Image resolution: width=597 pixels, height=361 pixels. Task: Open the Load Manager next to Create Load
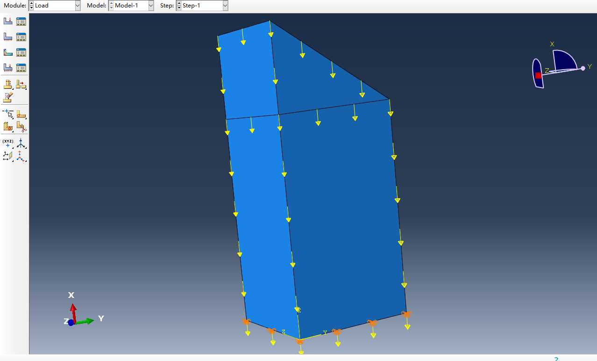[21, 21]
